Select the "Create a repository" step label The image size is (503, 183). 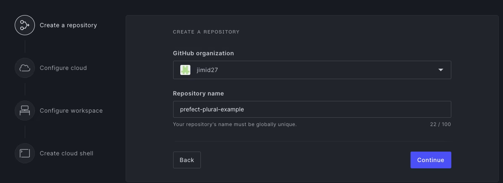(68, 25)
